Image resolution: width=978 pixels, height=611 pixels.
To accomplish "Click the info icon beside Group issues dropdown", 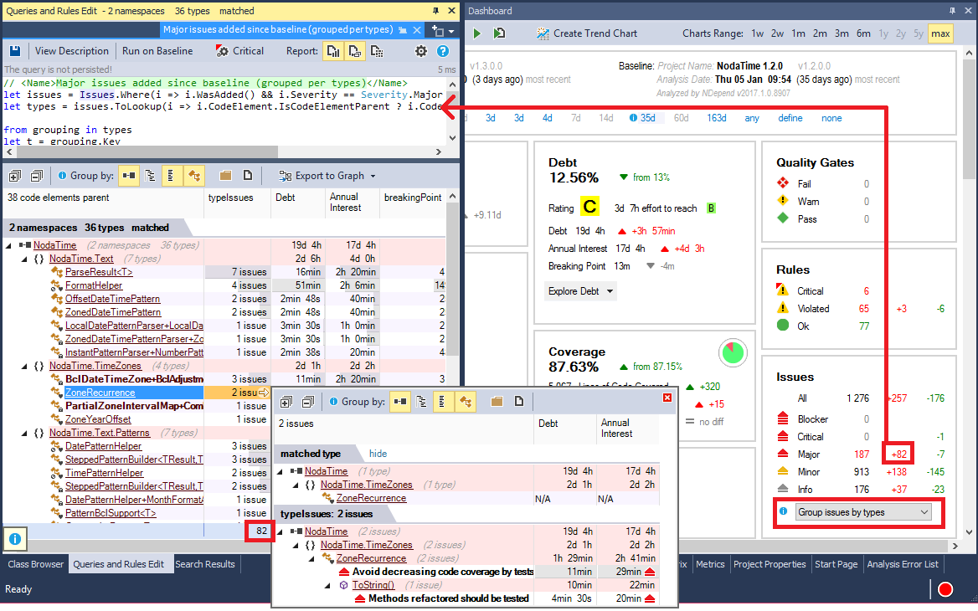I will pos(784,512).
